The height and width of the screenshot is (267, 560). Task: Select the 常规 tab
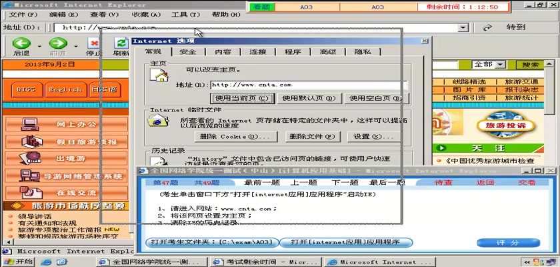tap(153, 51)
